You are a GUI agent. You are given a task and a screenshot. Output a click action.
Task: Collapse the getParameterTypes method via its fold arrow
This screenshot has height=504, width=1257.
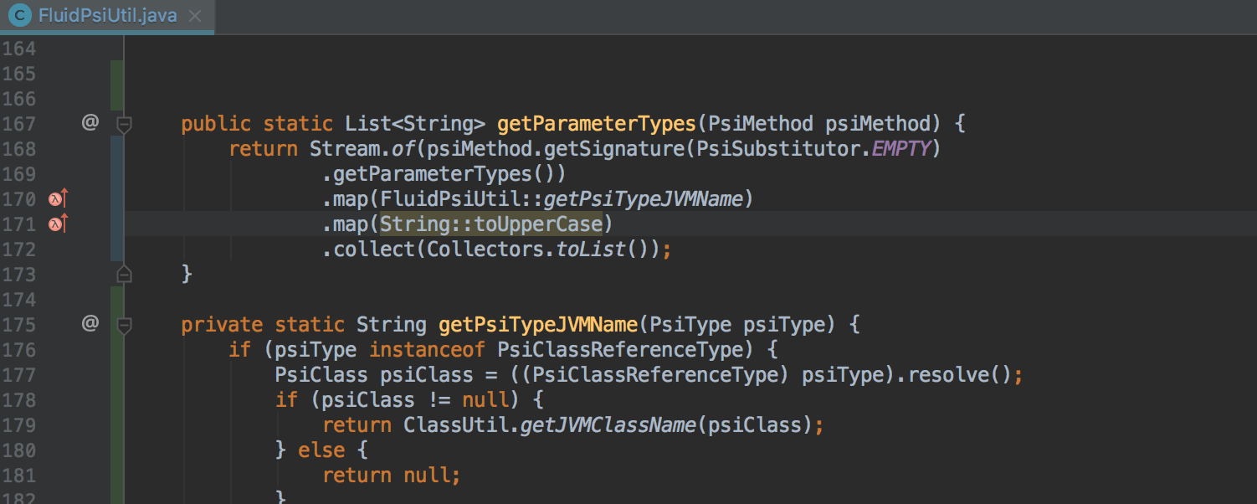pyautogui.click(x=124, y=123)
